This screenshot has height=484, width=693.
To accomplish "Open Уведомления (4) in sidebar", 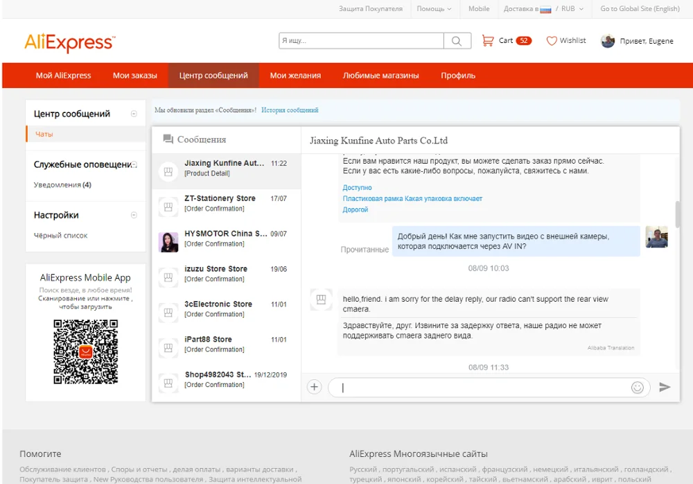I will (x=62, y=185).
